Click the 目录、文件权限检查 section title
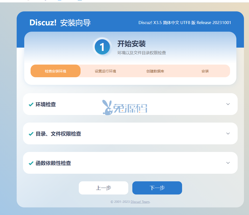This screenshot has width=249, height=215. (58, 134)
